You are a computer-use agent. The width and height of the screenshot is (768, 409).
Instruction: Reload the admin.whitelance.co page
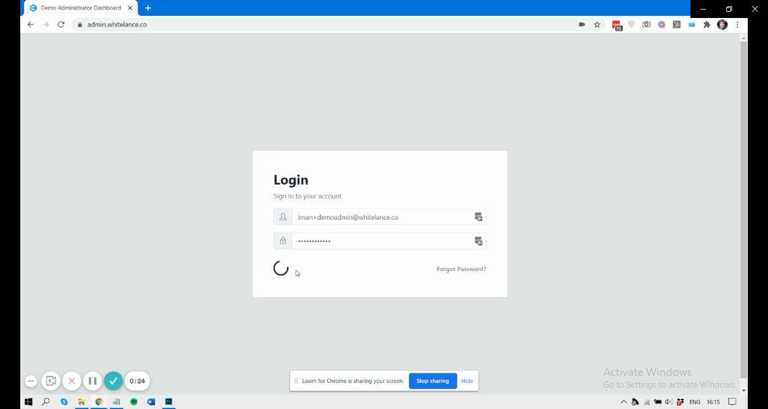[x=61, y=25]
